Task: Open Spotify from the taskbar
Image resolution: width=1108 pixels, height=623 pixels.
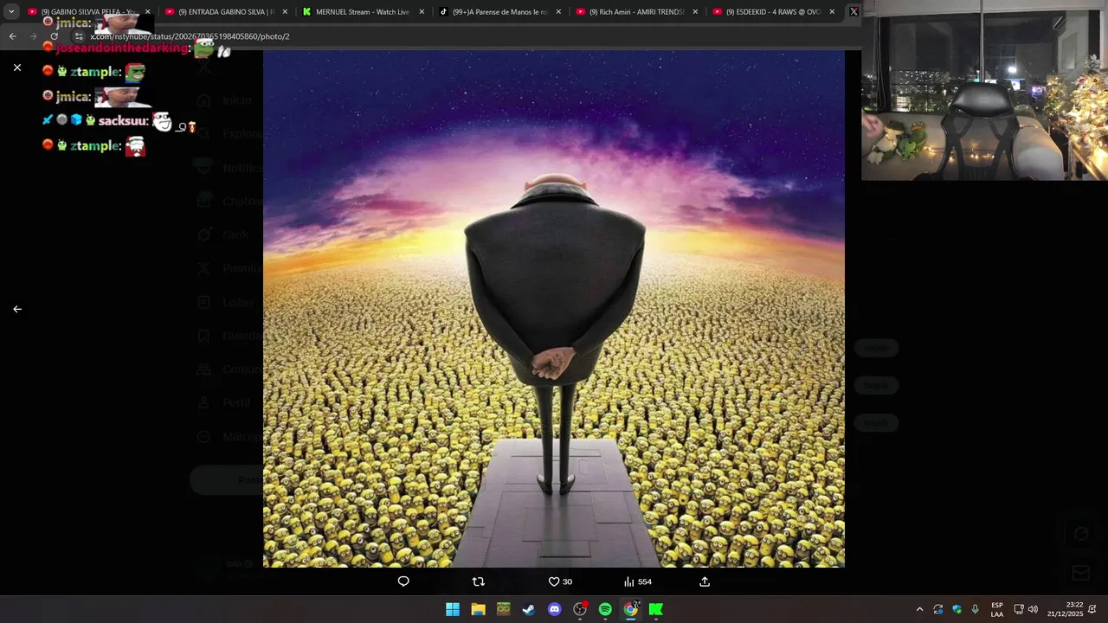Action: pyautogui.click(x=605, y=609)
